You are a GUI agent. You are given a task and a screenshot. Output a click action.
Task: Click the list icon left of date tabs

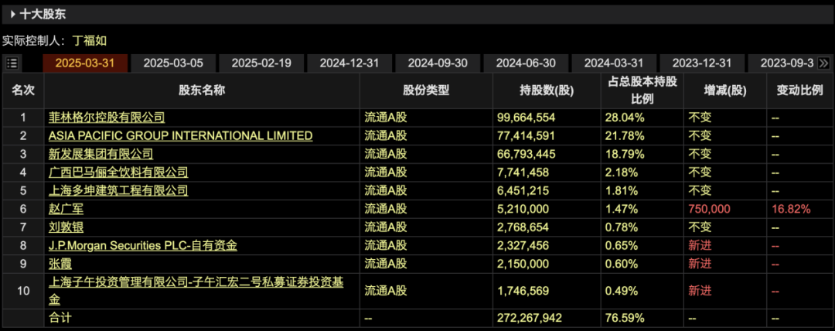[x=12, y=63]
